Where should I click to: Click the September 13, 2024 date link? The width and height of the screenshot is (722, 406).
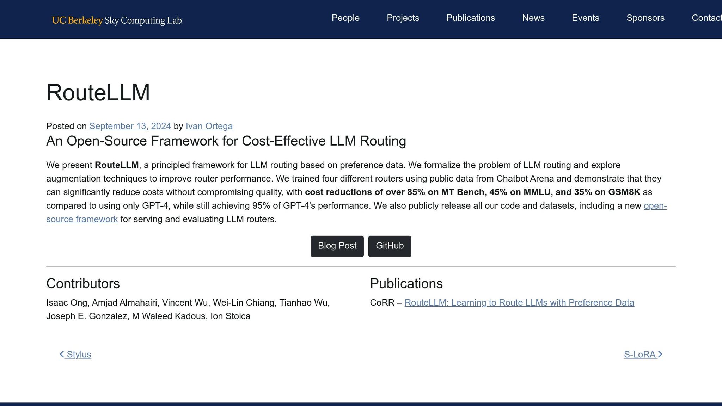(x=130, y=126)
